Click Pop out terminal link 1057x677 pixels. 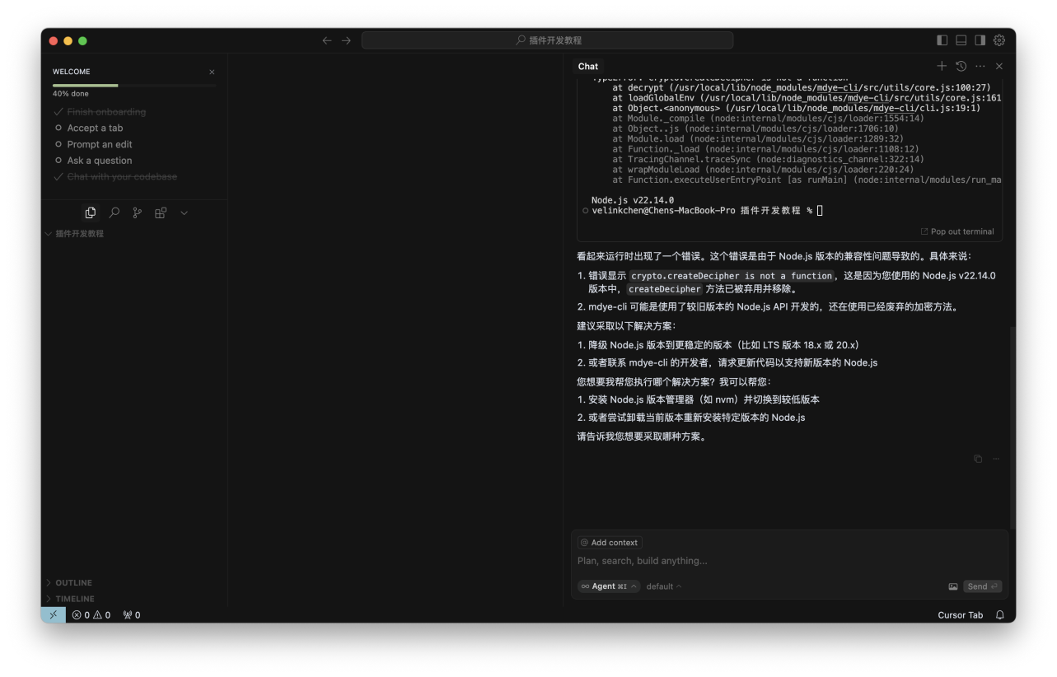956,231
